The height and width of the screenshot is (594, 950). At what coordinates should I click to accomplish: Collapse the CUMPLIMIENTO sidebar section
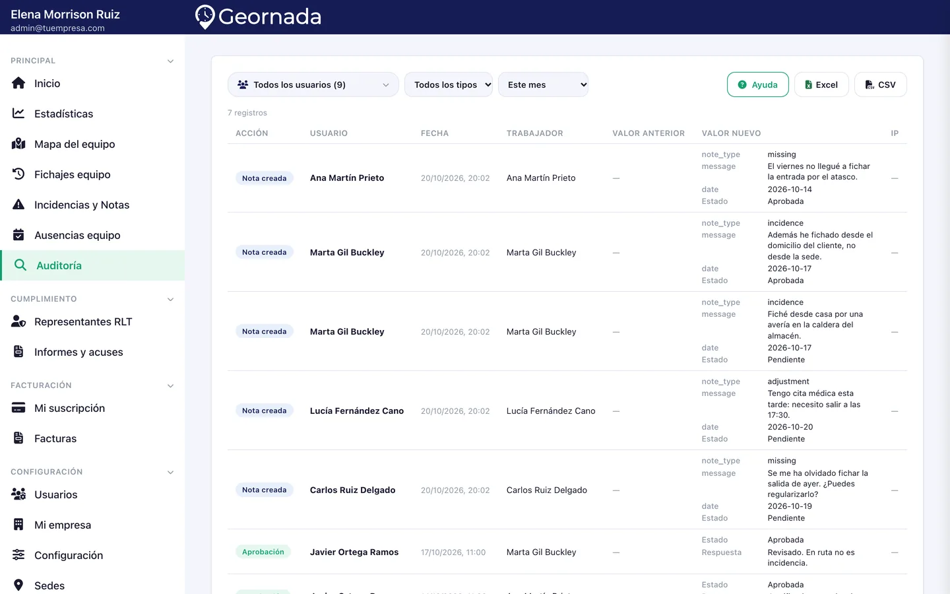click(x=171, y=299)
